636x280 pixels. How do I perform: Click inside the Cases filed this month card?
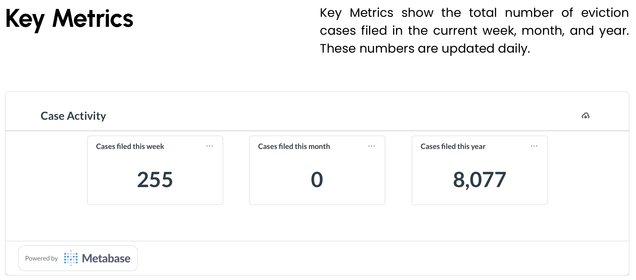pos(317,170)
